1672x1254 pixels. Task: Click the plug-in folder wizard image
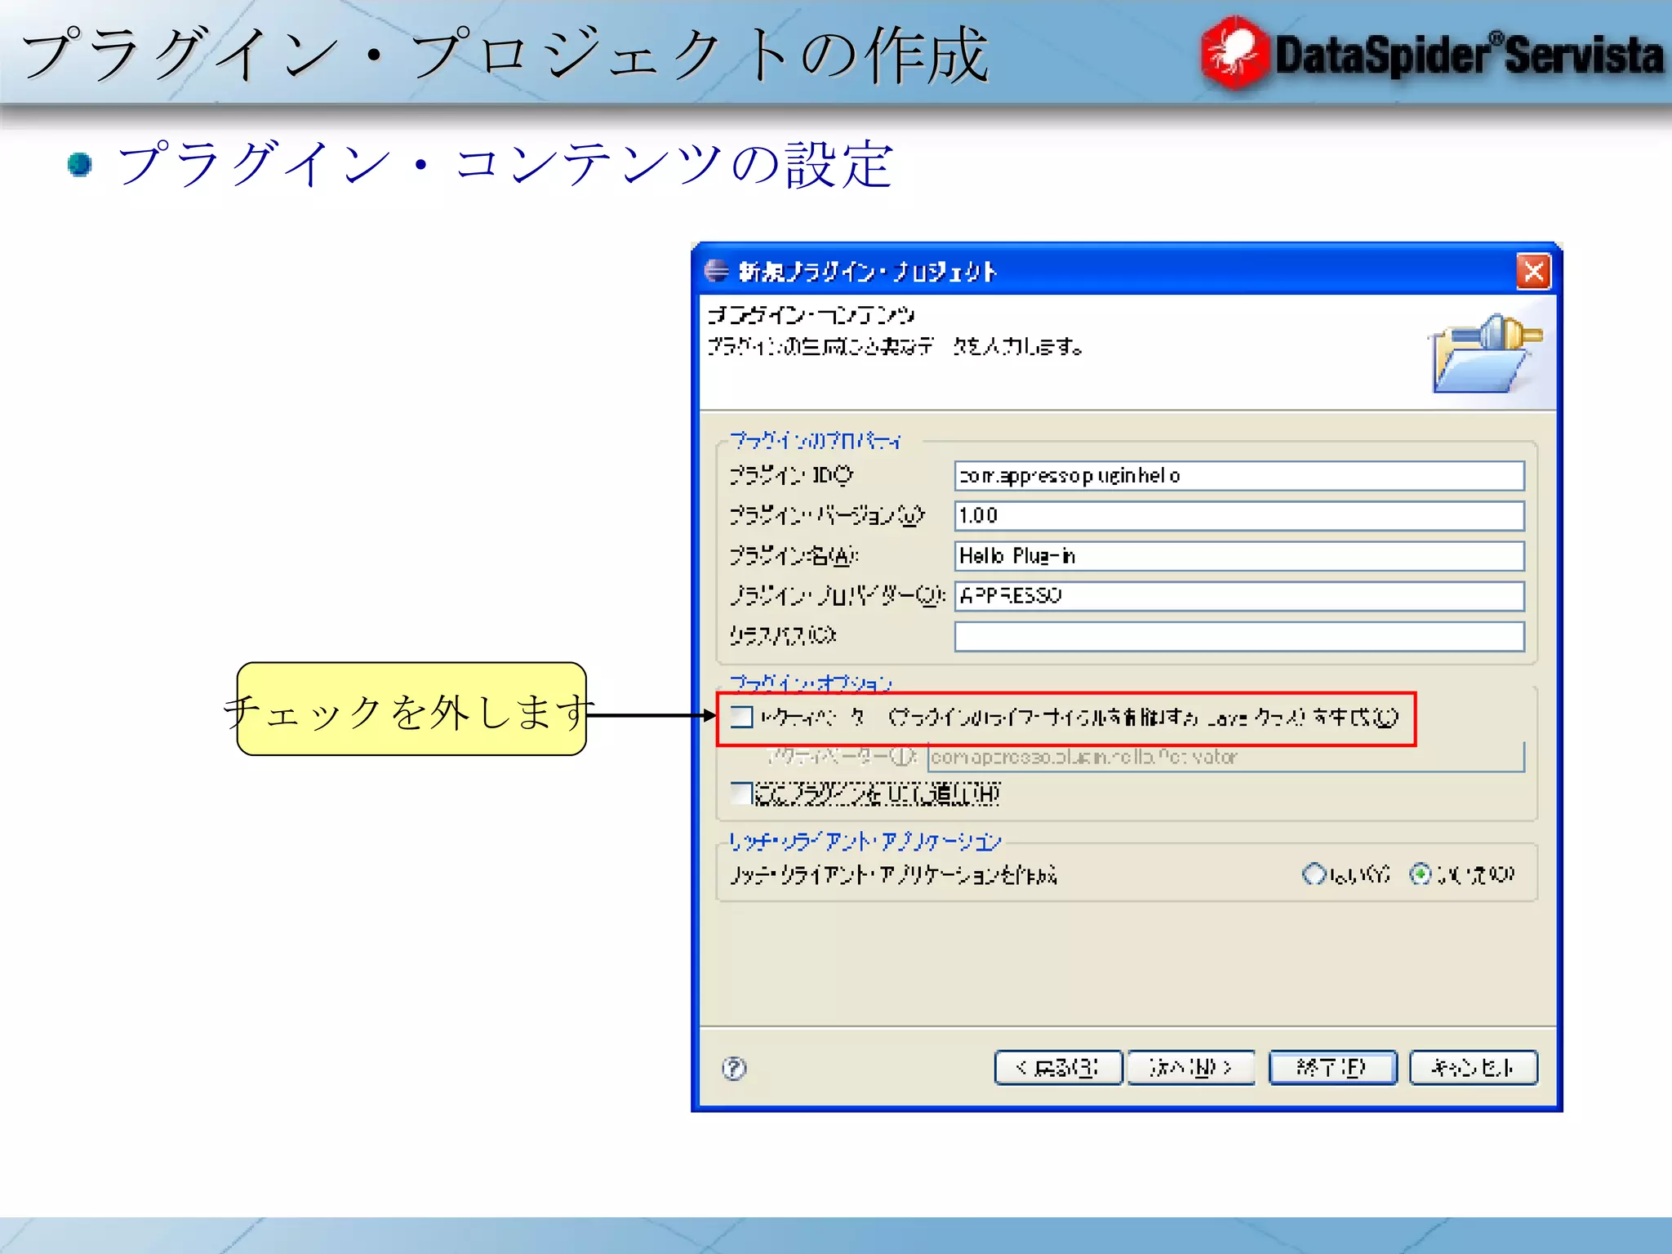[x=1483, y=354]
